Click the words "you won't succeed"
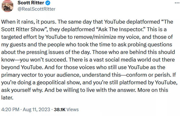180x116 pixels. (43, 60)
